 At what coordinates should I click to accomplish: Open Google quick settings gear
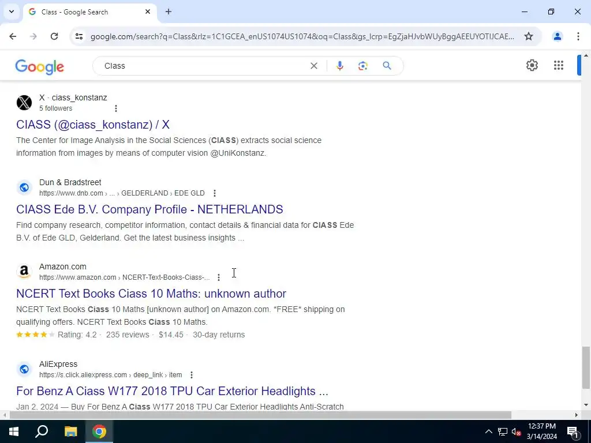(532, 65)
